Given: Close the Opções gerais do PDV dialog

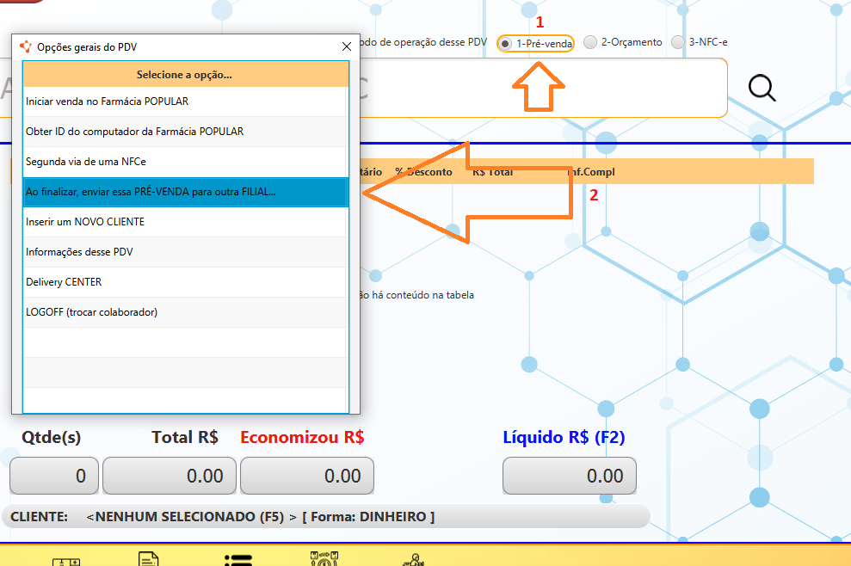Looking at the screenshot, I should [x=347, y=46].
